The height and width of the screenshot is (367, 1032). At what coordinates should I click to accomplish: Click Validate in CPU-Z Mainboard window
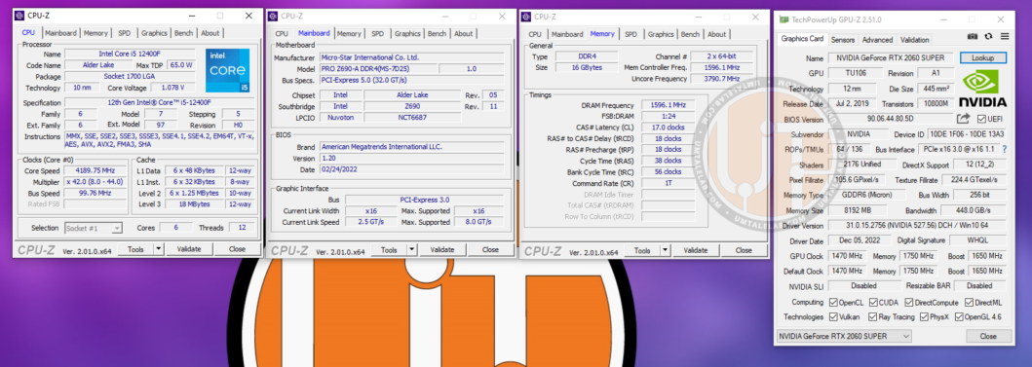[x=442, y=250]
